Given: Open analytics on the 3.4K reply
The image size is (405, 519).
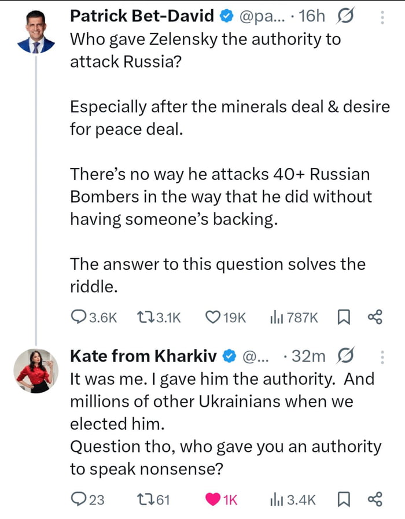Looking at the screenshot, I should pyautogui.click(x=278, y=499).
